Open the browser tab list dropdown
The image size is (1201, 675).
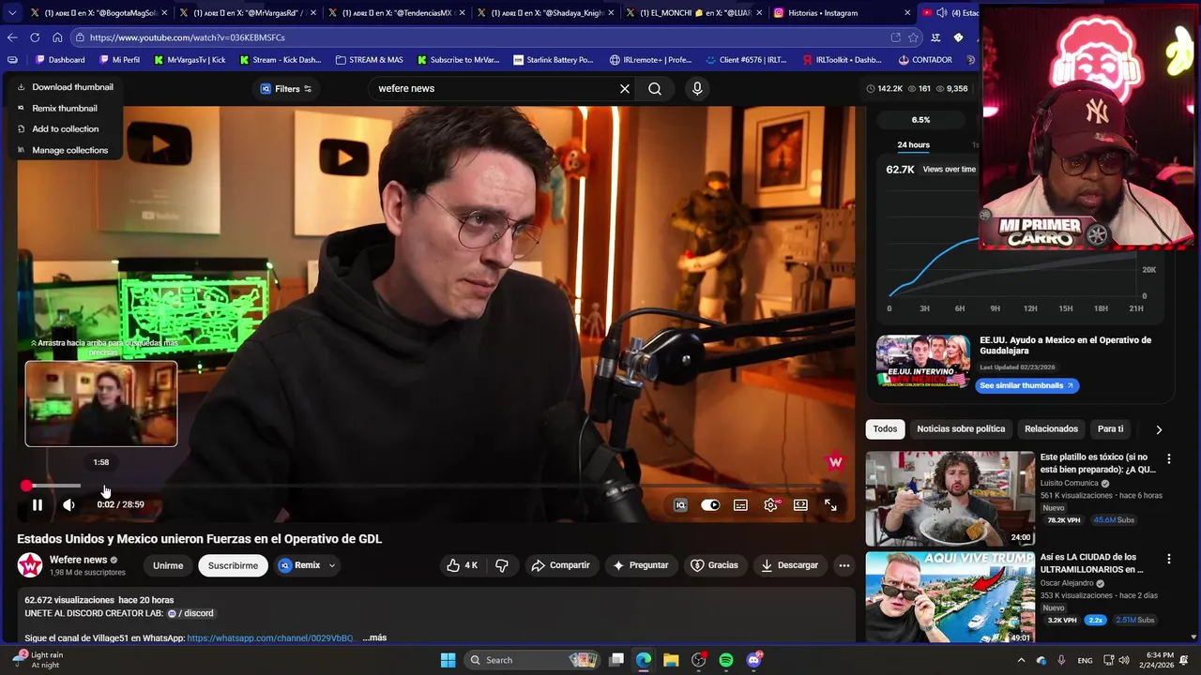(x=12, y=13)
